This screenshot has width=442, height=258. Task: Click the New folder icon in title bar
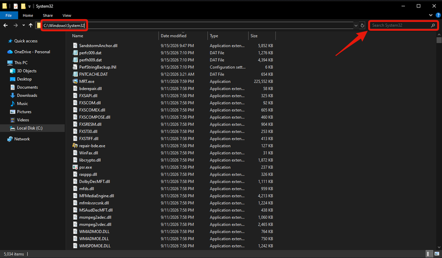[x=23, y=6]
